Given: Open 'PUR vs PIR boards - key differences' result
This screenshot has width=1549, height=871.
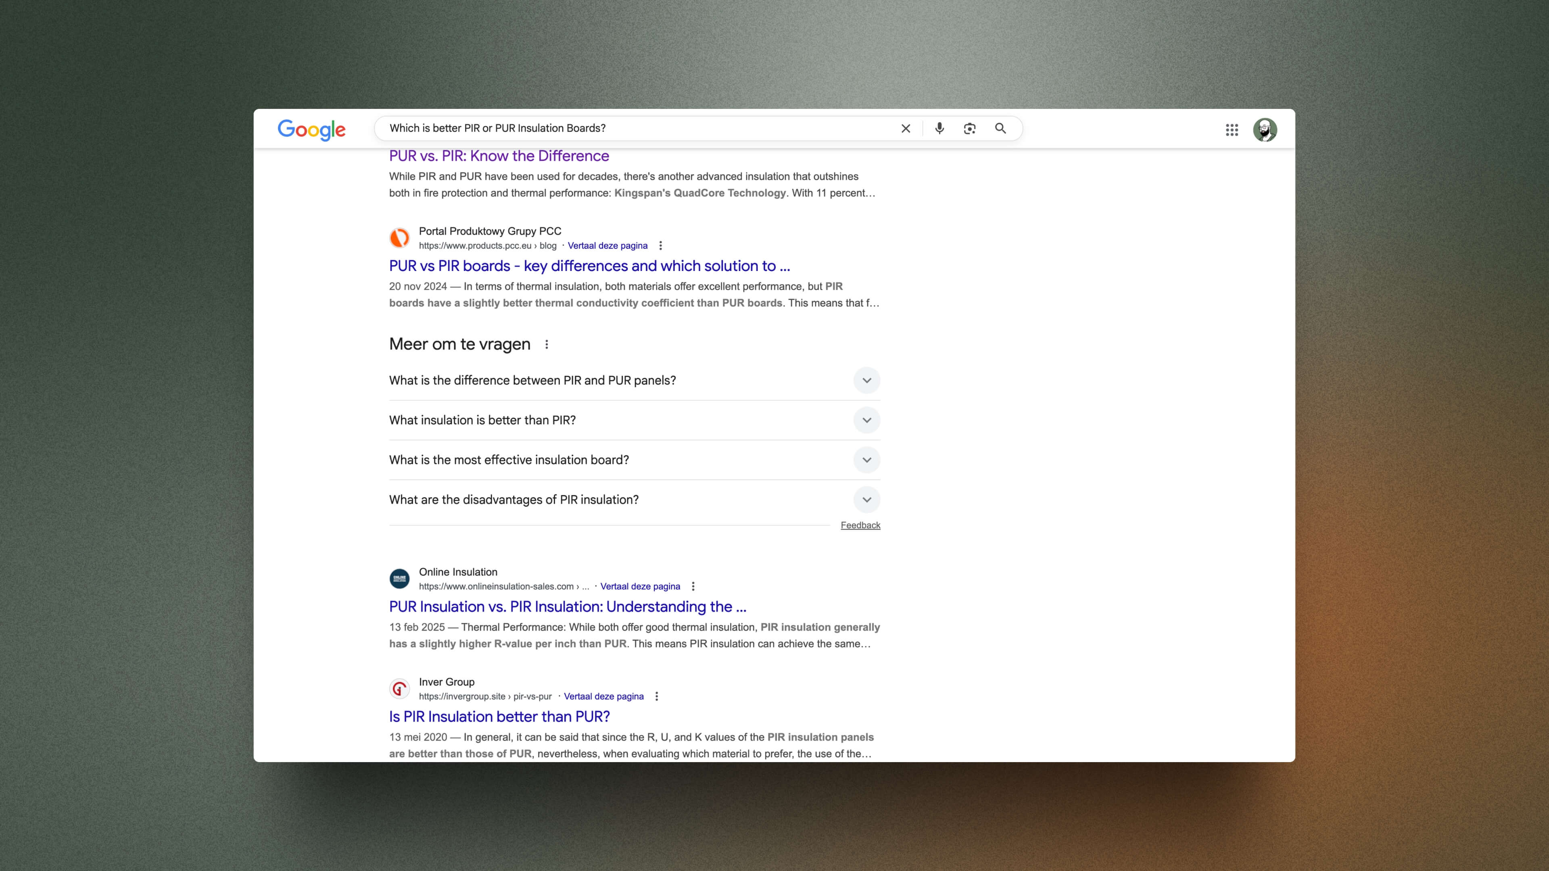Looking at the screenshot, I should click(x=589, y=266).
